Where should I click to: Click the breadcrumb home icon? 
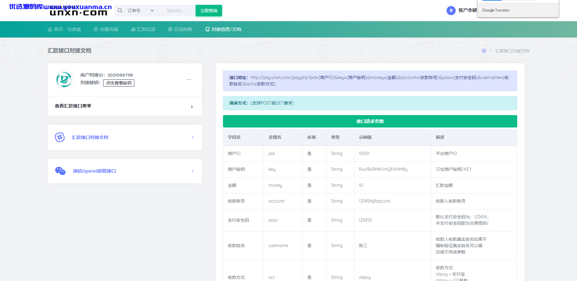click(x=484, y=51)
